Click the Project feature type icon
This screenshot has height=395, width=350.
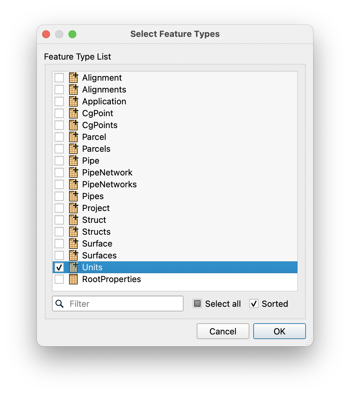pos(74,208)
